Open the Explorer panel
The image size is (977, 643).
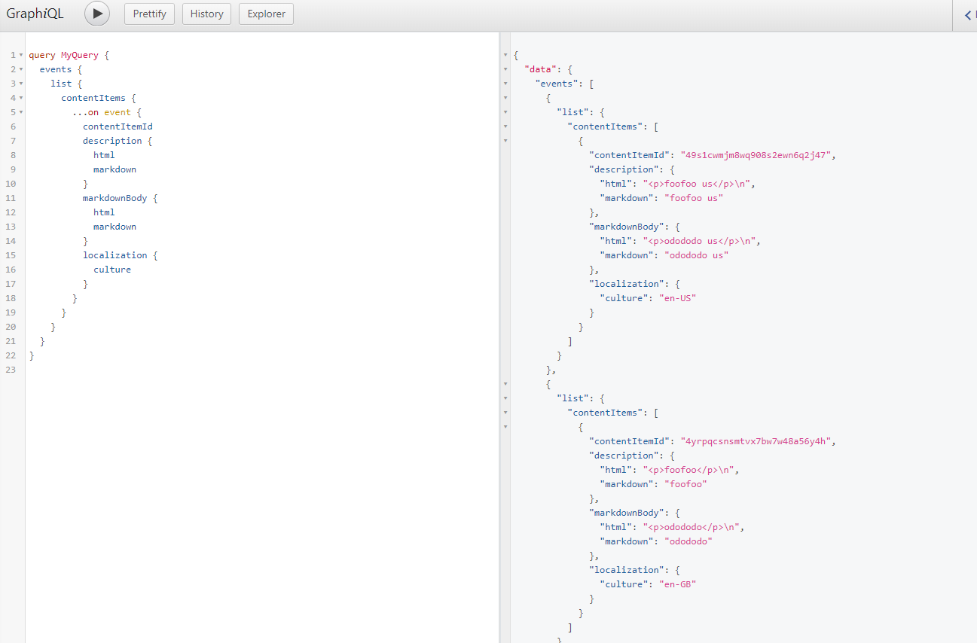tap(265, 14)
